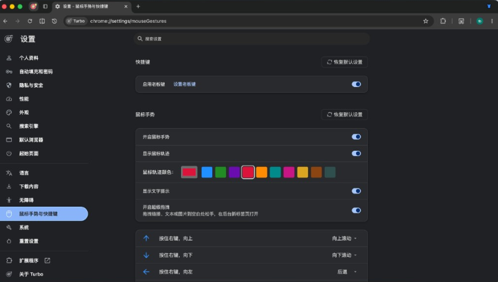Screen dimensions: 498x282
Task: Open the three-dot browser menu
Action: (492, 21)
